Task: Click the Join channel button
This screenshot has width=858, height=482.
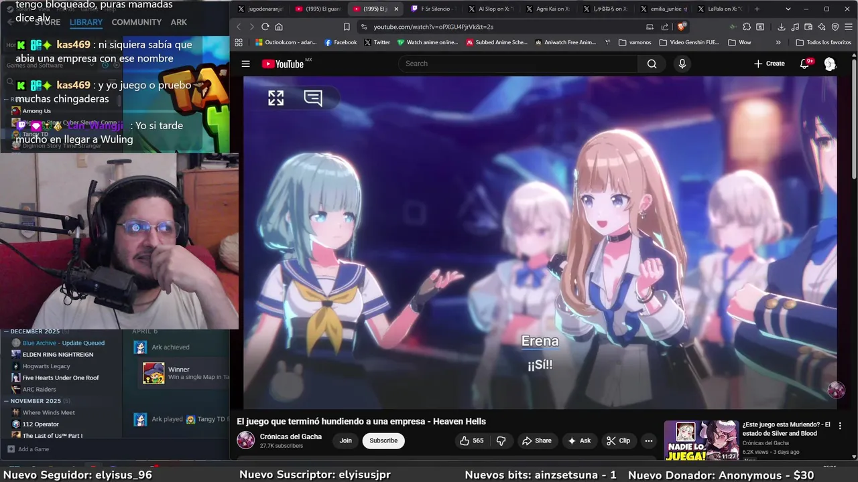Action: (345, 440)
